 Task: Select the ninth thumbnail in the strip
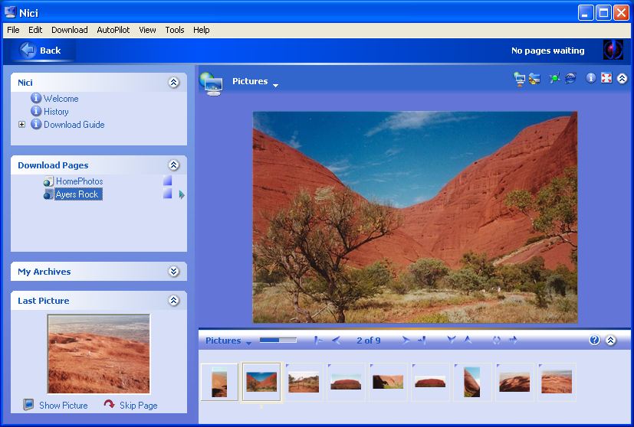click(557, 382)
